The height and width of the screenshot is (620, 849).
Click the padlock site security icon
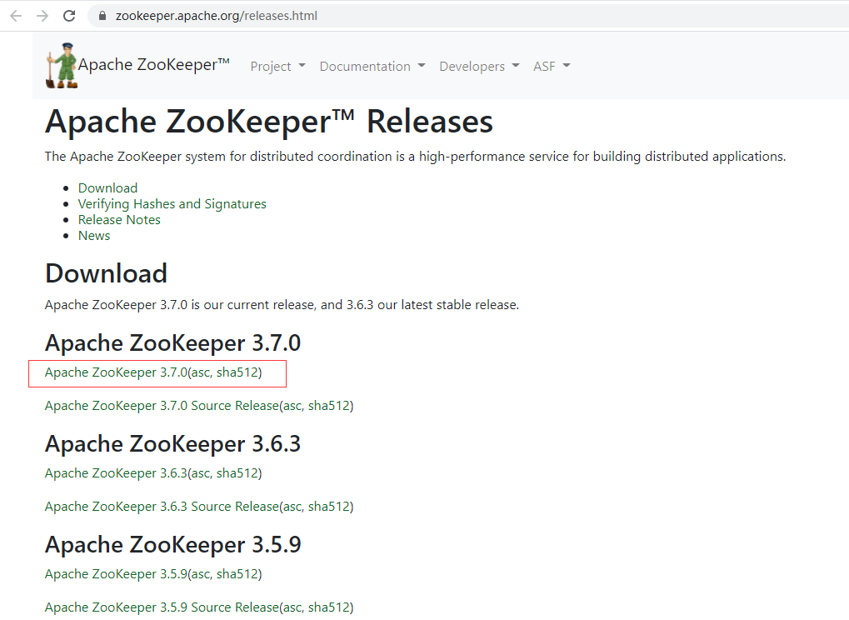(x=102, y=16)
